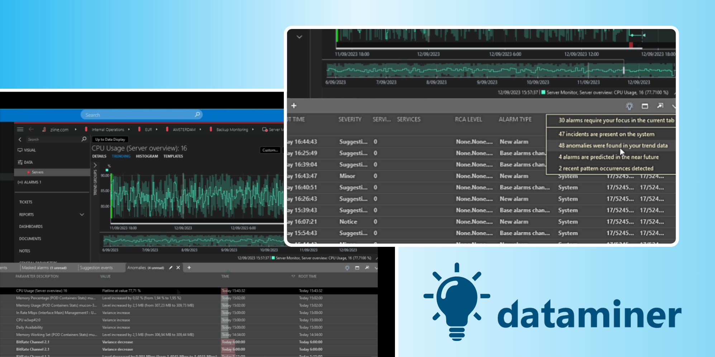Switch to the DETAILS tab

point(99,156)
